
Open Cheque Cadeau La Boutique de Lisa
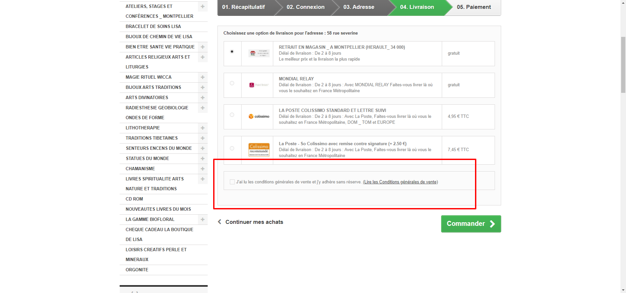tap(160, 235)
